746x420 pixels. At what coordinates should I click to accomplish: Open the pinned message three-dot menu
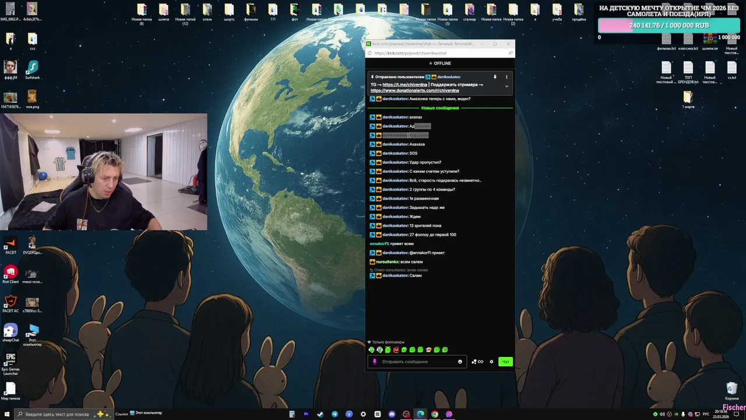click(506, 77)
